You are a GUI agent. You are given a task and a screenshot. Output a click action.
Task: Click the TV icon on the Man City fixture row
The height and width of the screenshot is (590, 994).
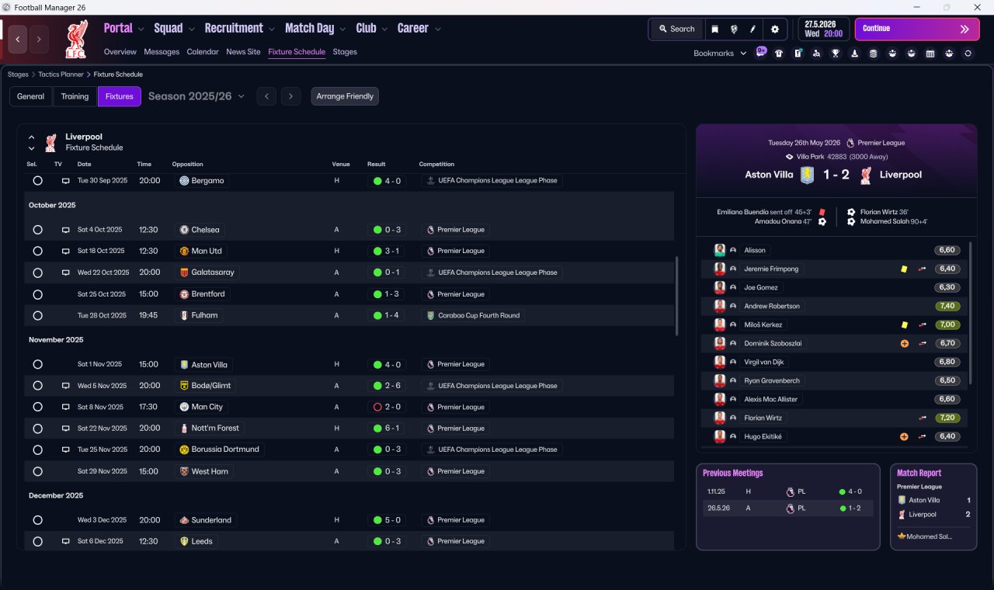tap(66, 407)
